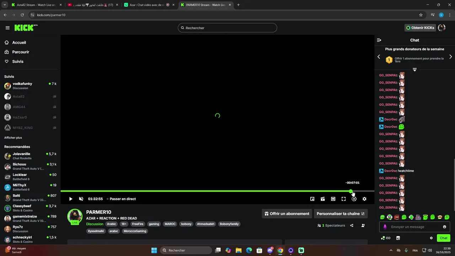Send message with green Chat button
Image resolution: width=455 pixels, height=256 pixels.
444,238
